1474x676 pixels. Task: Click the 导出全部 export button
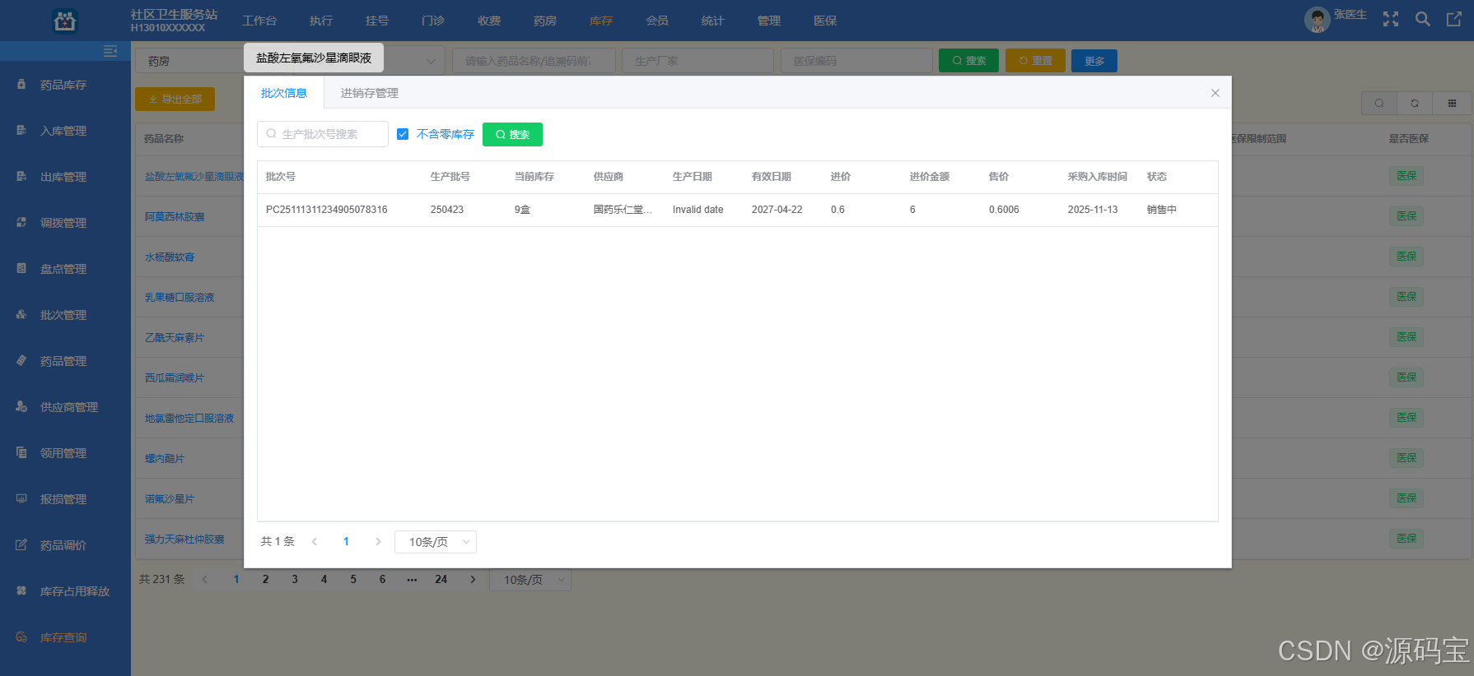pyautogui.click(x=175, y=99)
